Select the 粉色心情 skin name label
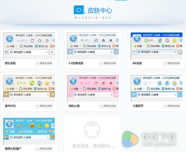This screenshot has height=152, width=186. click(x=74, y=106)
